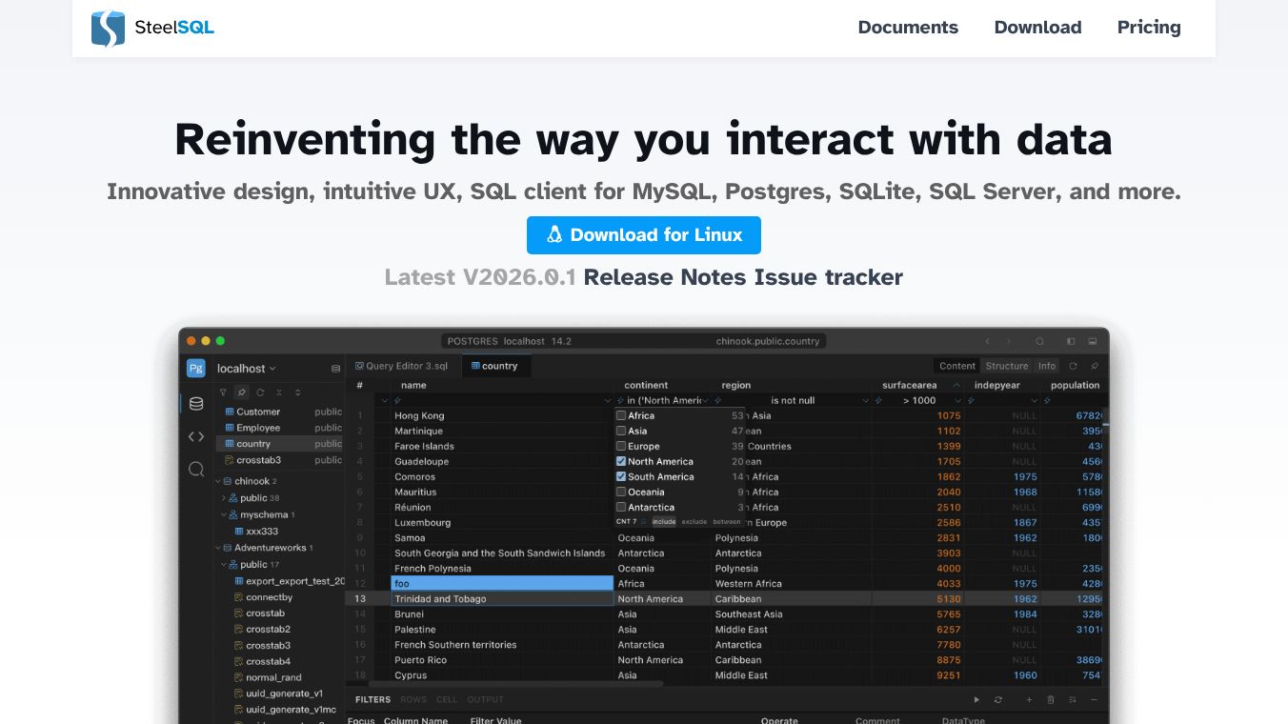Uncheck the South America checkbox
Image resolution: width=1288 pixels, height=724 pixels.
tap(621, 476)
